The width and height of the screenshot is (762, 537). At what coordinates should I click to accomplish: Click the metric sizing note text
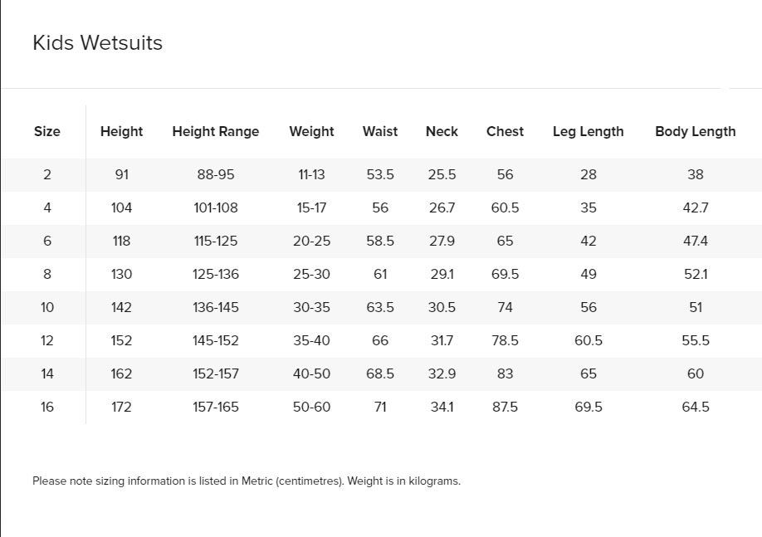(247, 481)
